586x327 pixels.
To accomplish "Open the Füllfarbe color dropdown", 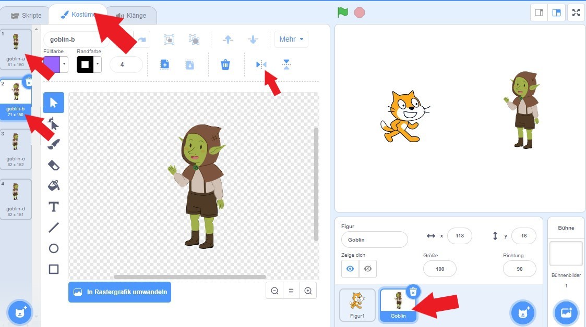I will tap(64, 65).
